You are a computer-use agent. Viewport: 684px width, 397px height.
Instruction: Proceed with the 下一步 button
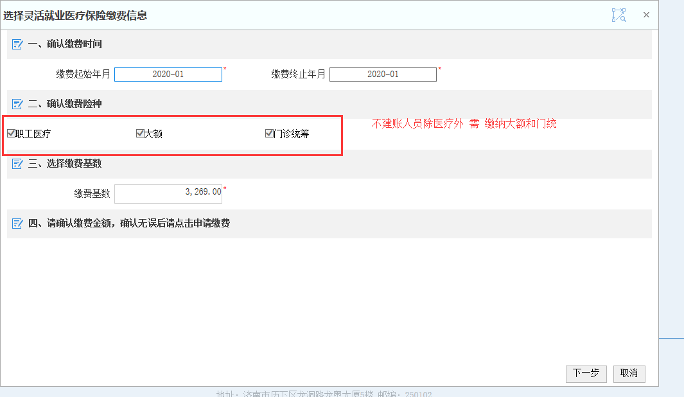(586, 373)
